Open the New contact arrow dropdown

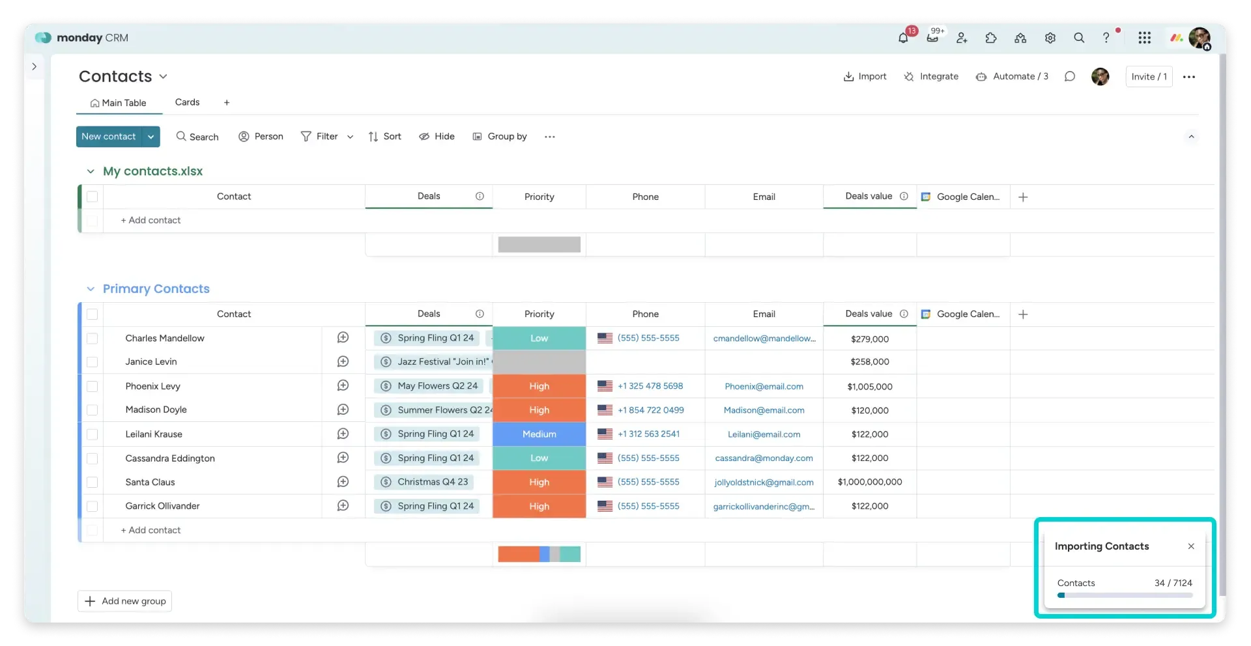(x=151, y=137)
